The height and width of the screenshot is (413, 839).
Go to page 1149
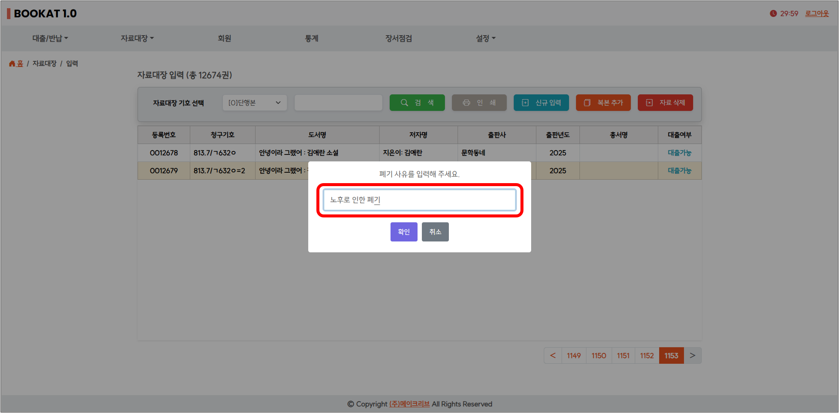[x=573, y=356]
